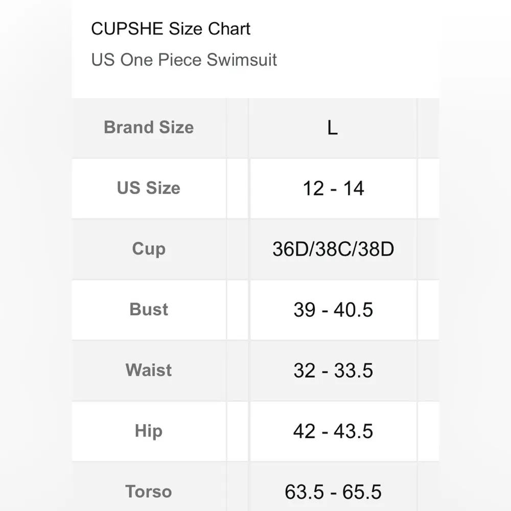
Task: Click the 32 - 33.5 waist measurement
Action: tap(333, 370)
